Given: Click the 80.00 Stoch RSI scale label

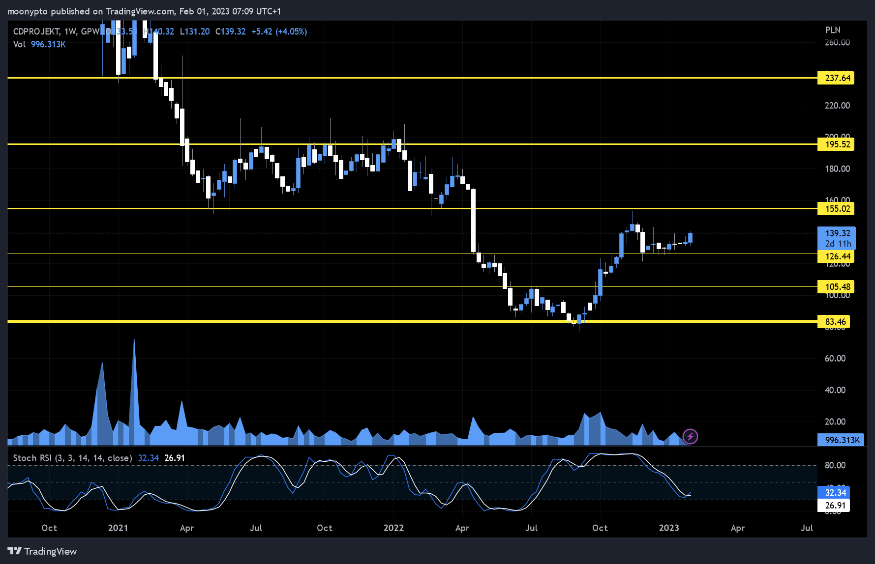Looking at the screenshot, I should 835,465.
